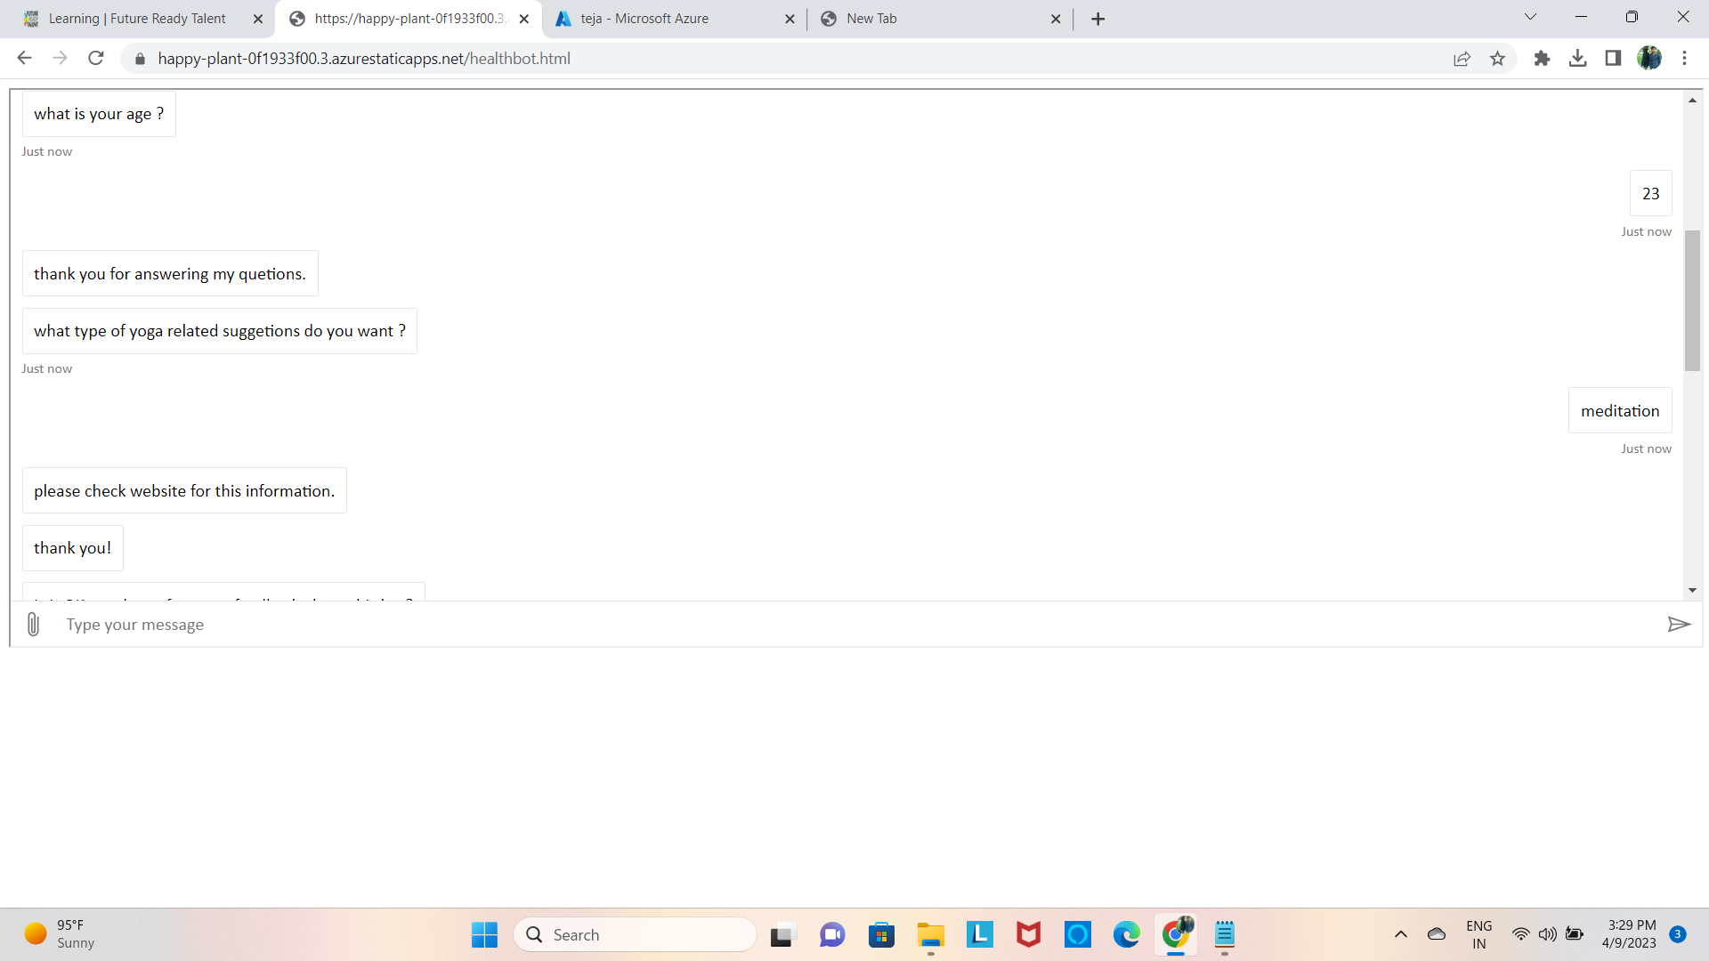
Task: Click the send message arrow icon
Action: [x=1678, y=625]
